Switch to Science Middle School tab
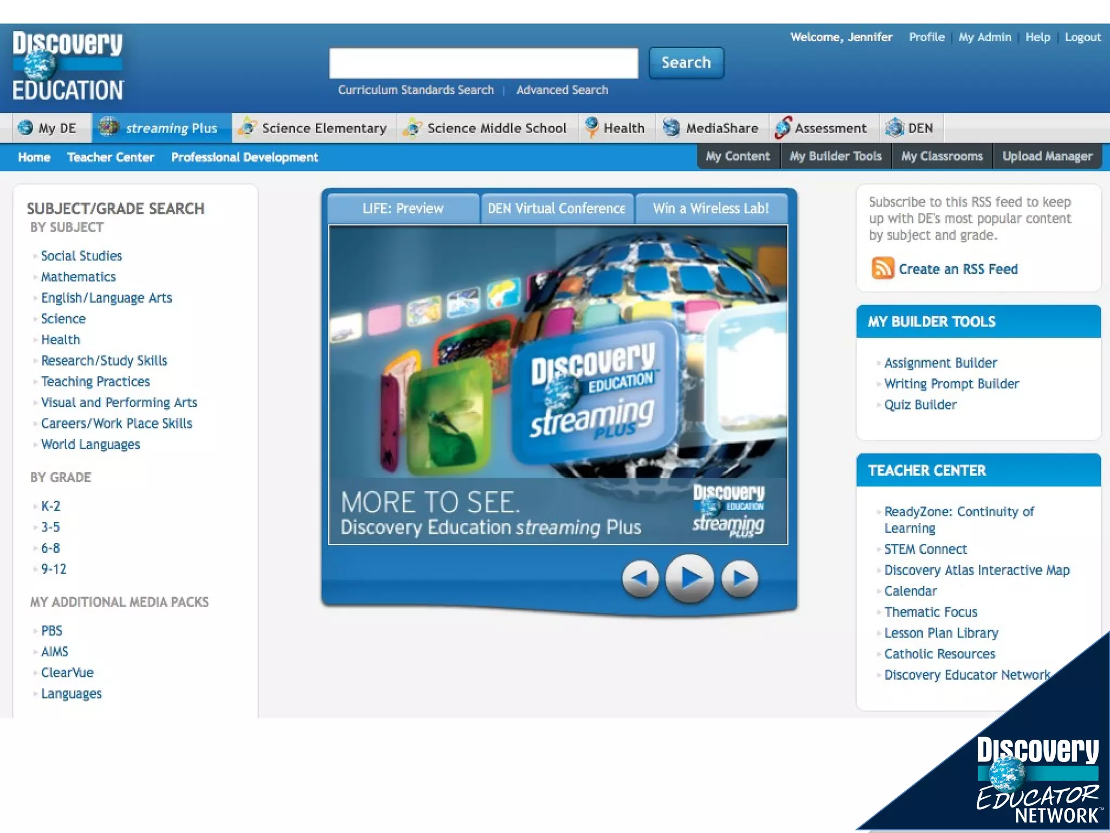Image resolution: width=1110 pixels, height=833 pixels. point(496,129)
